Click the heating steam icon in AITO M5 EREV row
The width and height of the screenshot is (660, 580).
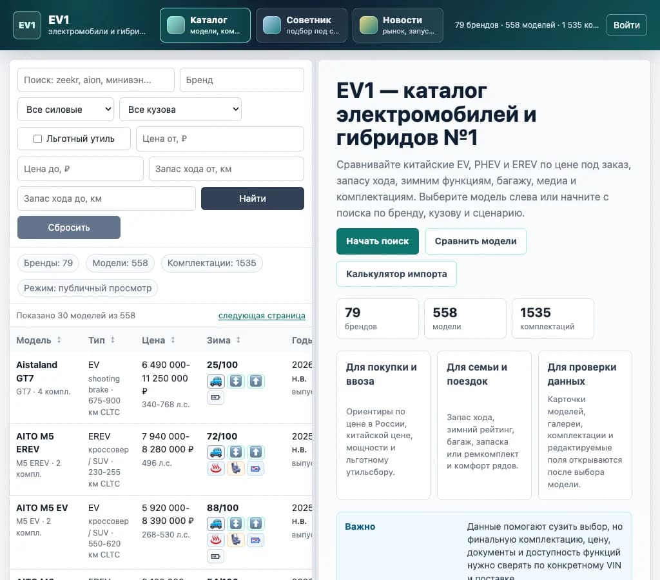click(x=215, y=469)
